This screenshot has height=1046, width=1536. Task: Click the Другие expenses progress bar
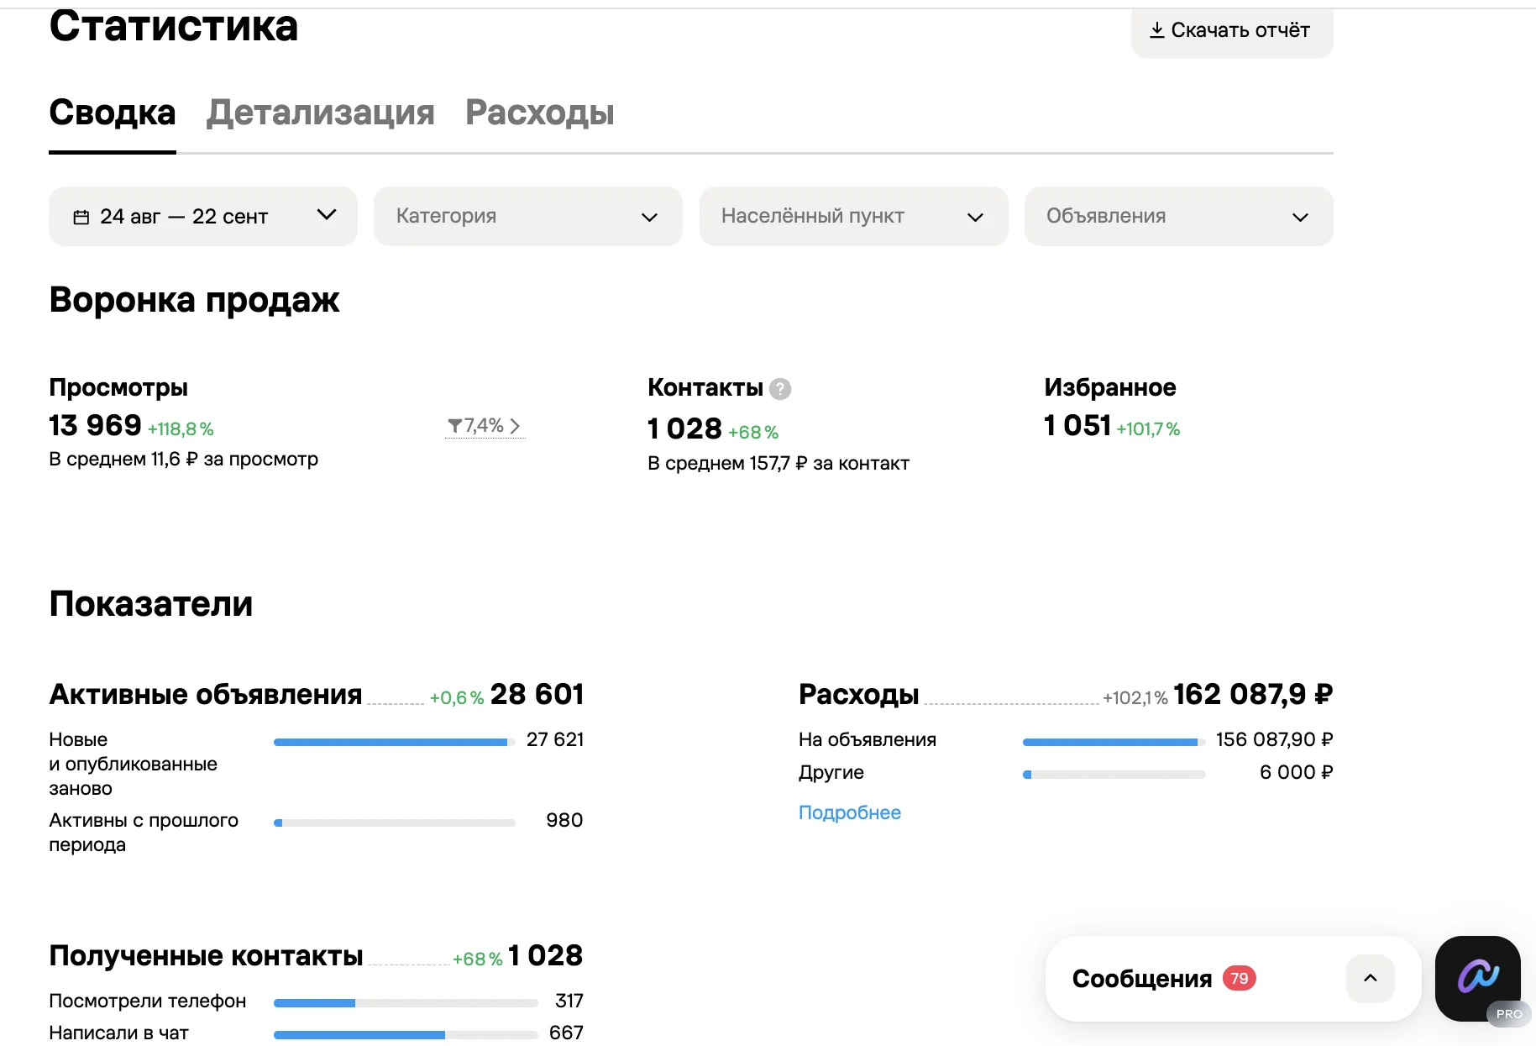[1114, 775]
